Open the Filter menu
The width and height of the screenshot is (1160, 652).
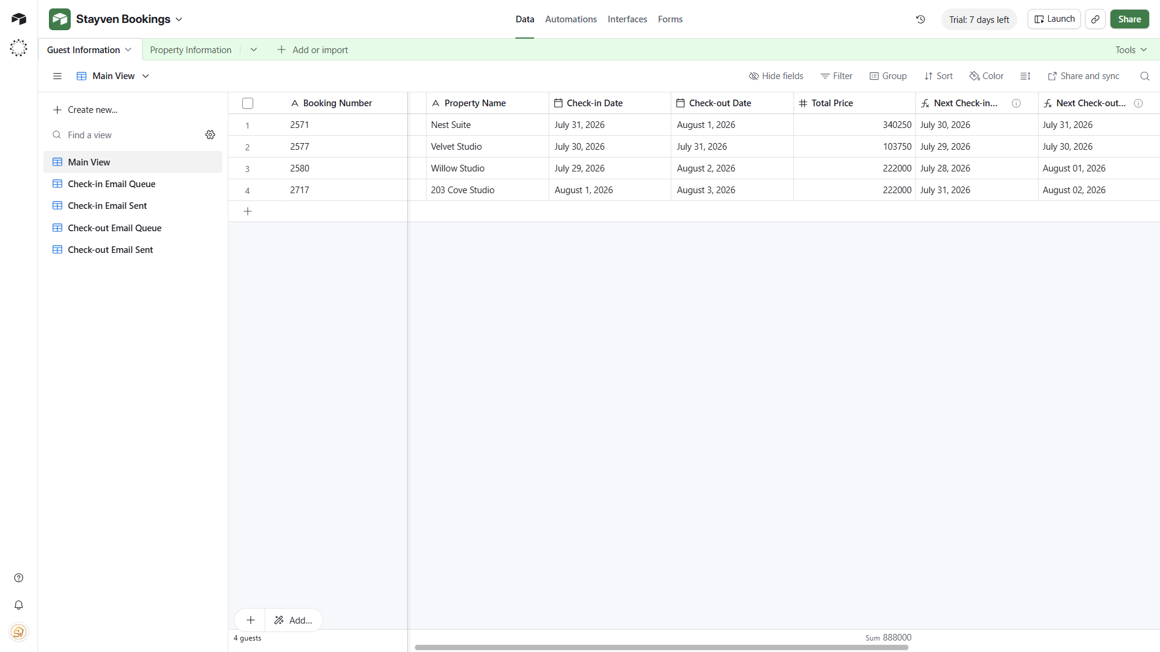tap(837, 76)
